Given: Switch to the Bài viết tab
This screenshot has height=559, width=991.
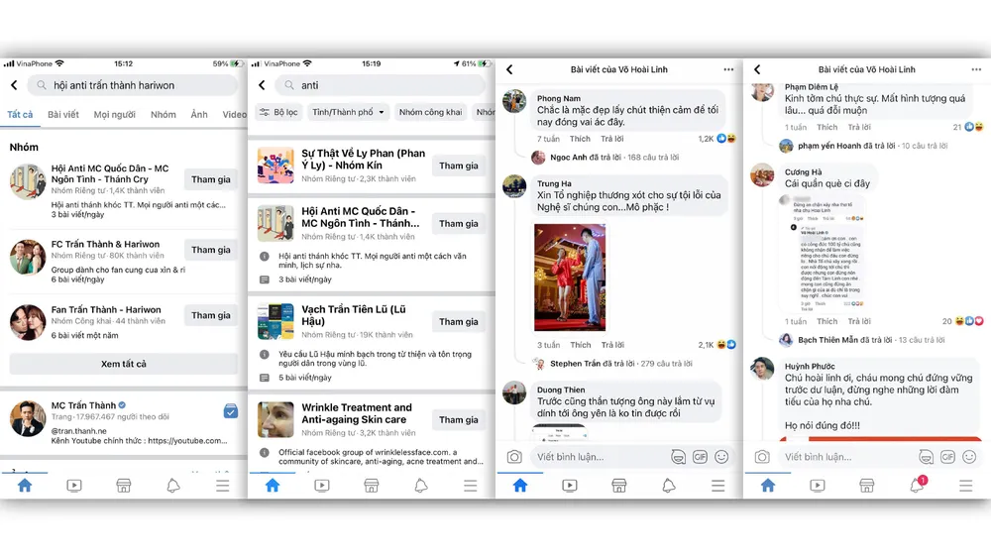Looking at the screenshot, I should tap(63, 114).
